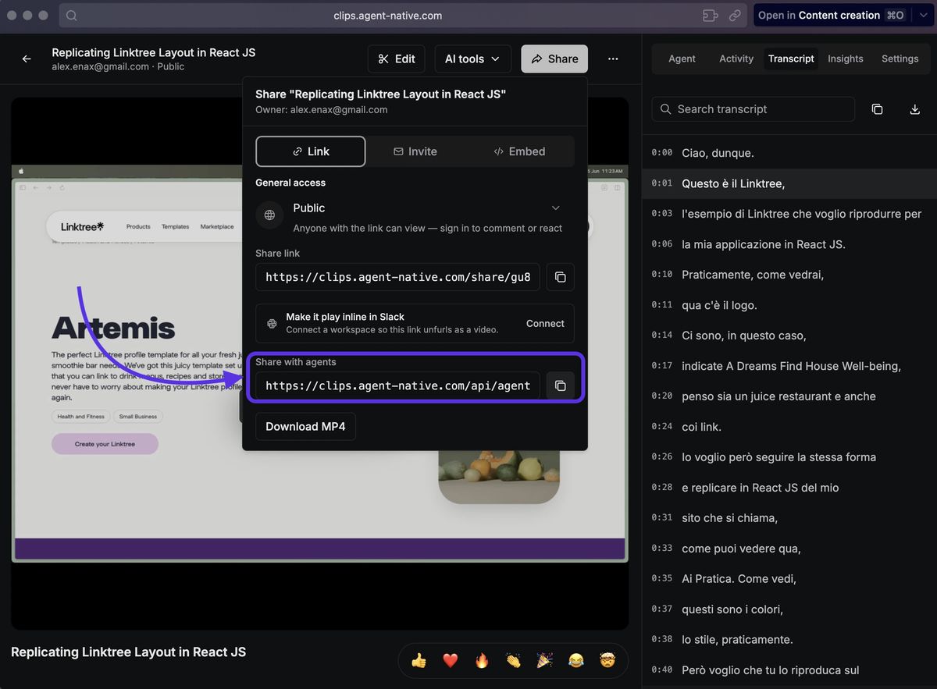The height and width of the screenshot is (689, 937).
Task: Click the extension icon left of link icon
Action: (x=710, y=16)
